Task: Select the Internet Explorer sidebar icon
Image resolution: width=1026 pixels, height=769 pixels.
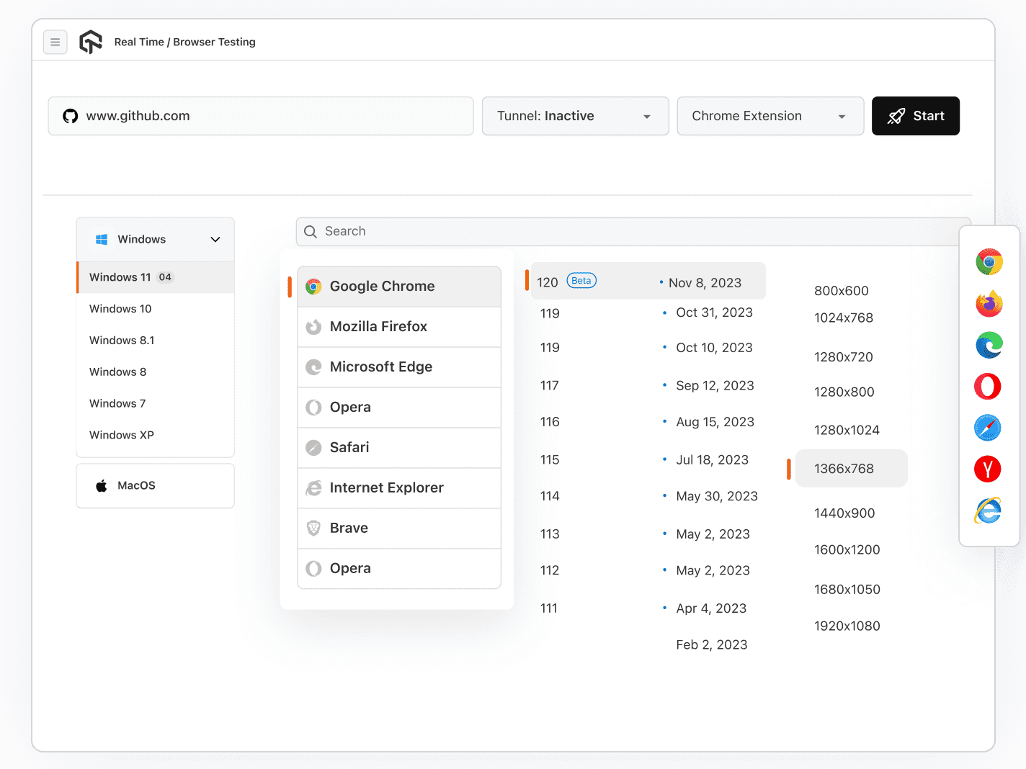Action: [987, 511]
